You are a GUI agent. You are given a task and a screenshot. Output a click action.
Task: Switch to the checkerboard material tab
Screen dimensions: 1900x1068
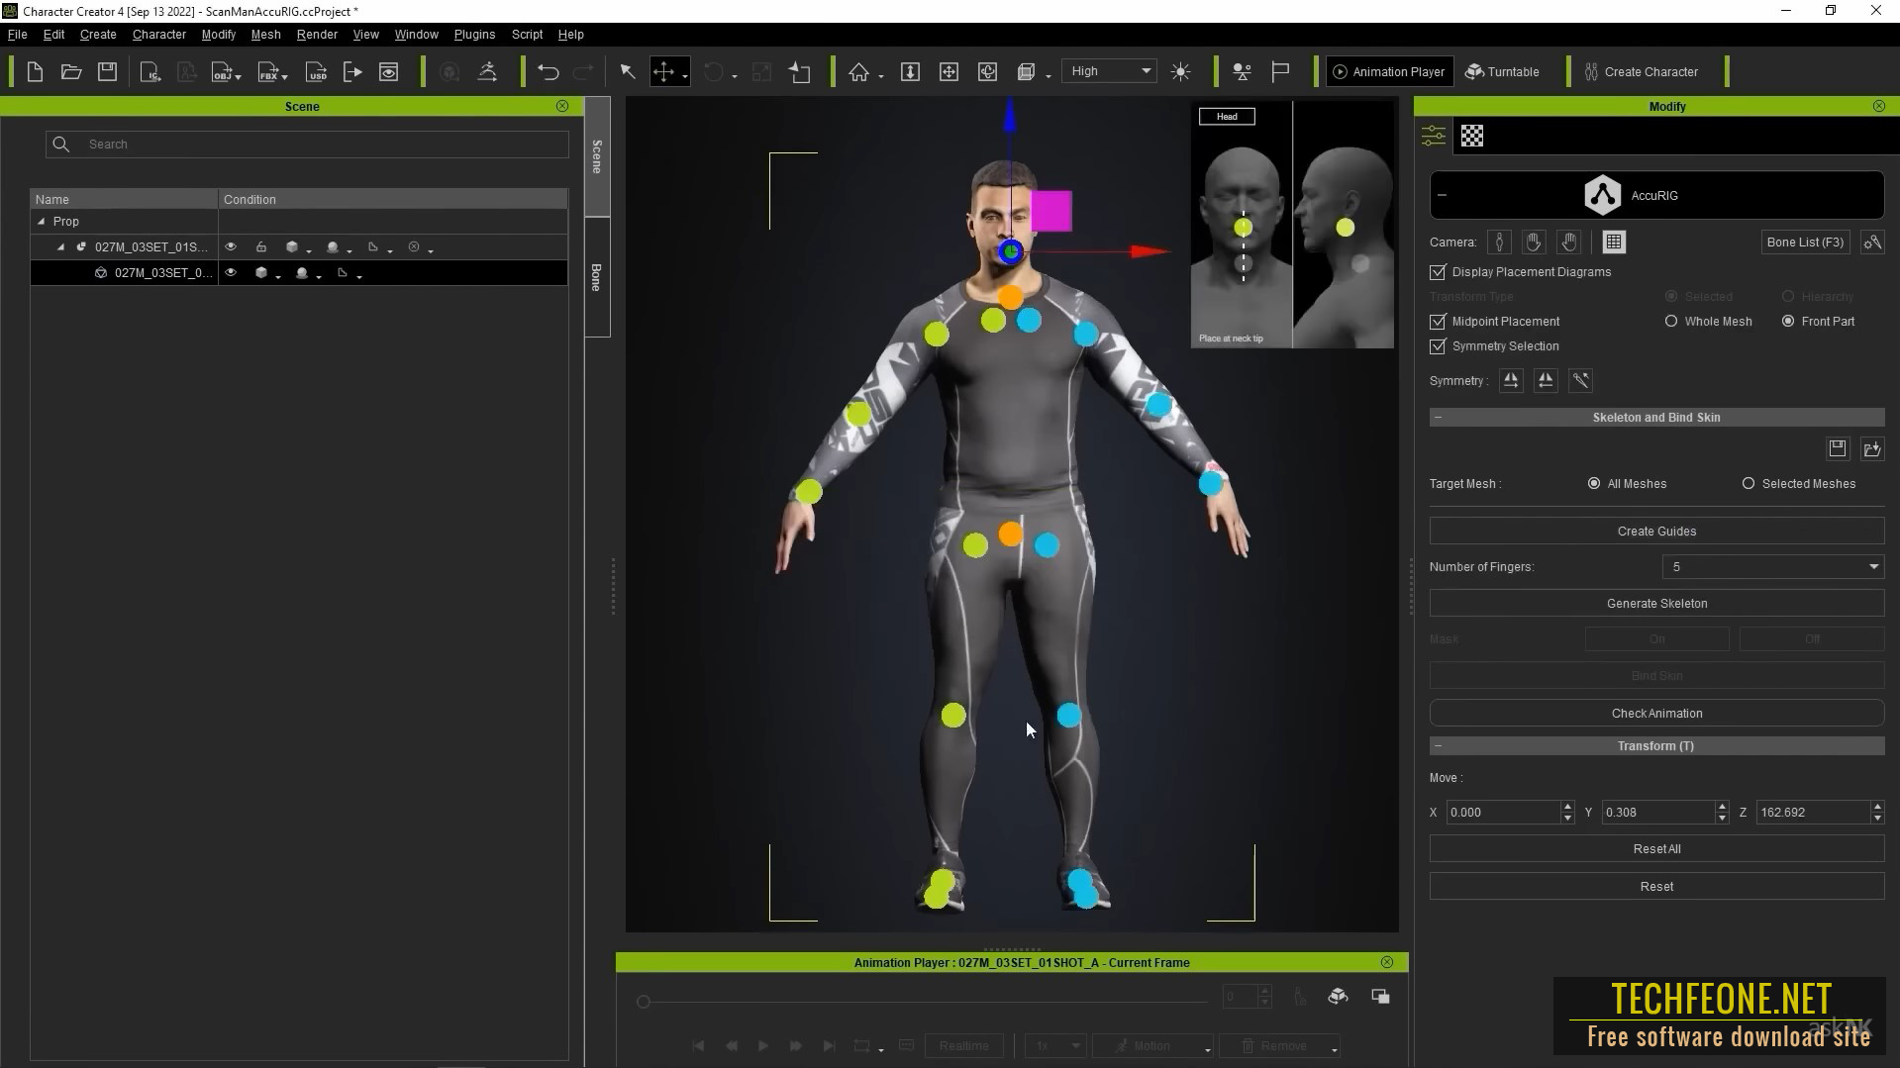pos(1472,136)
